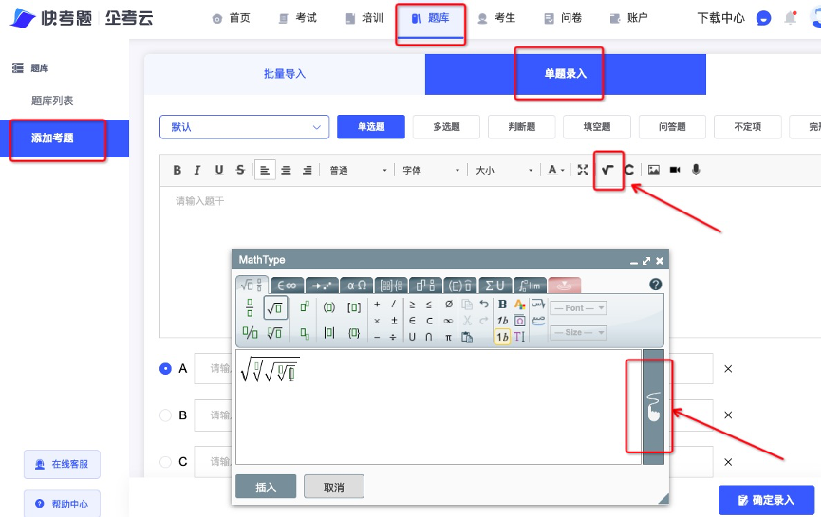The width and height of the screenshot is (822, 517).
Task: Click the question stem input area
Action: click(x=490, y=262)
